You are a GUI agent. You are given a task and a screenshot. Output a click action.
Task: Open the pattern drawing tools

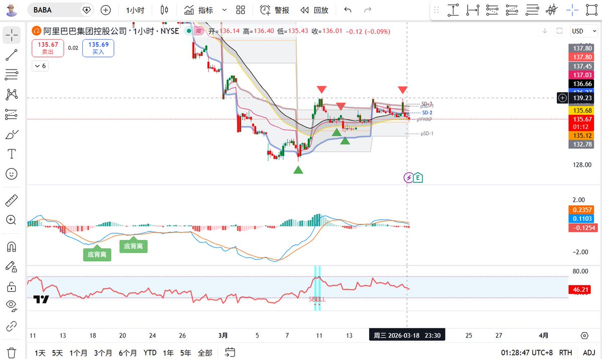pos(12,94)
